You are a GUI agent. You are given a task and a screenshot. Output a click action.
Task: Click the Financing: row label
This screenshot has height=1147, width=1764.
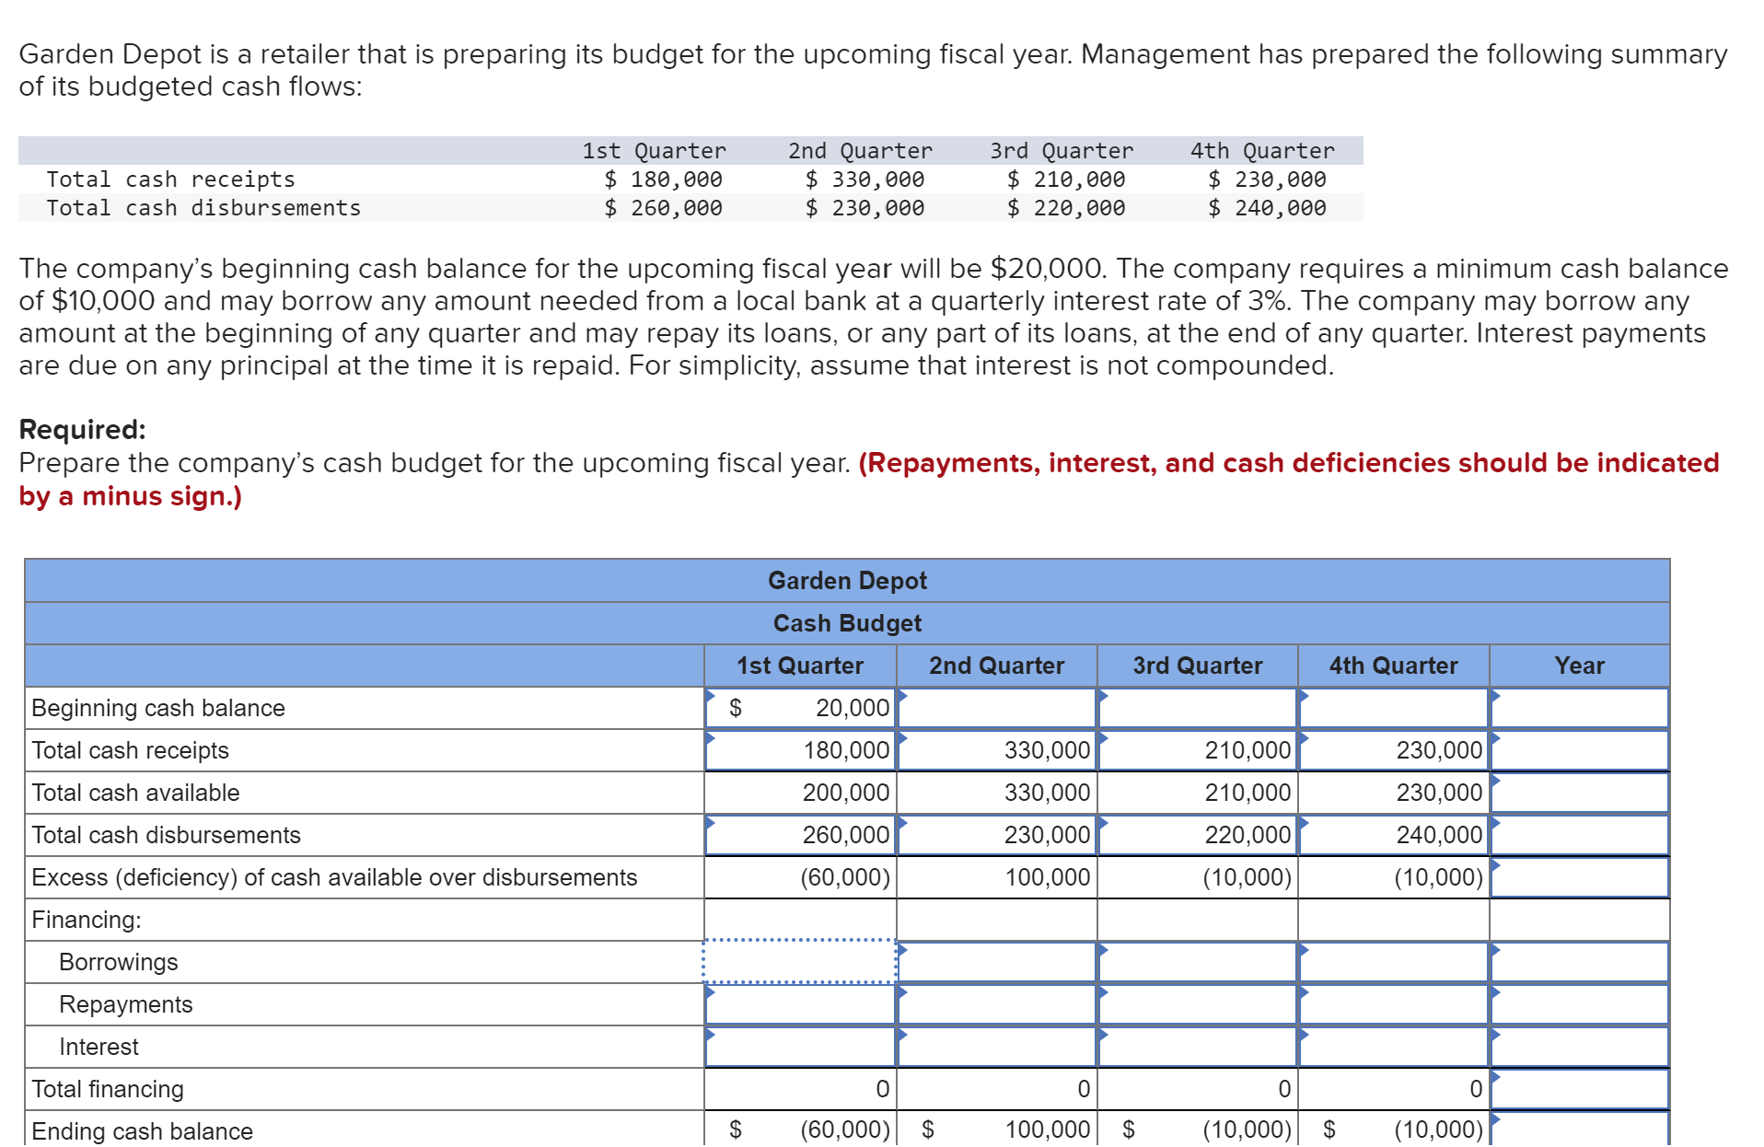87,920
